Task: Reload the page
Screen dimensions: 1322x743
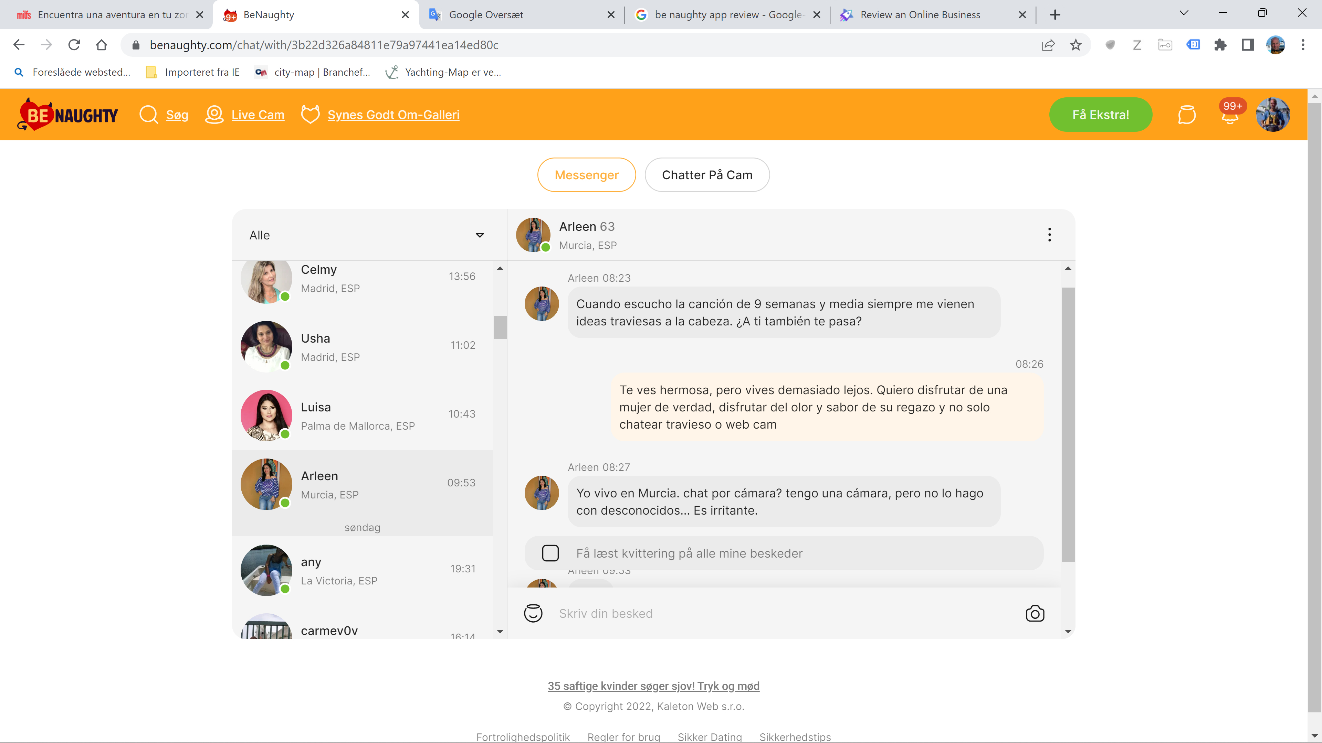Action: (74, 45)
